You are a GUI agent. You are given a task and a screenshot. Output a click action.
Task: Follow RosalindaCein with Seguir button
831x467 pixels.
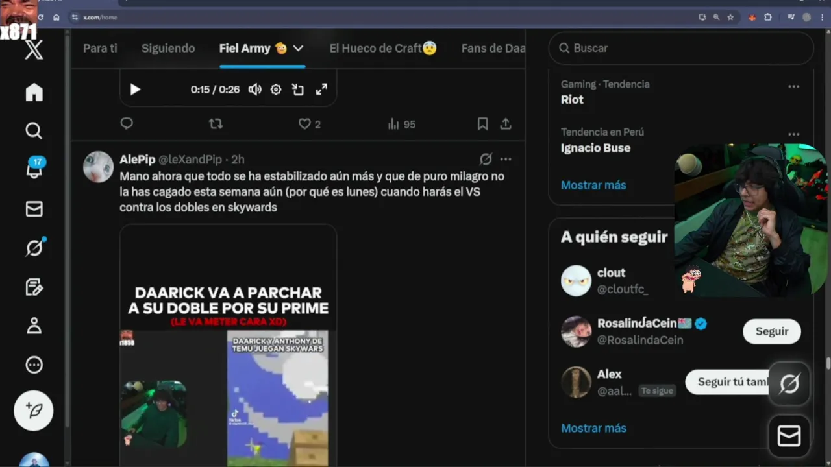point(772,331)
